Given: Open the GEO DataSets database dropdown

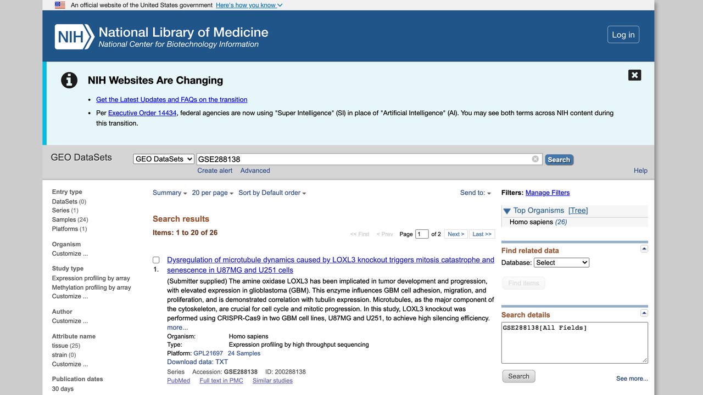Looking at the screenshot, I should [164, 159].
